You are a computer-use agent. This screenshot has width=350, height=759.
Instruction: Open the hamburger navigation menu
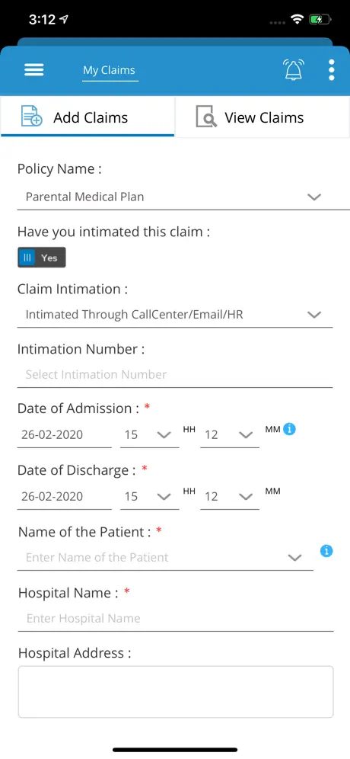point(33,69)
